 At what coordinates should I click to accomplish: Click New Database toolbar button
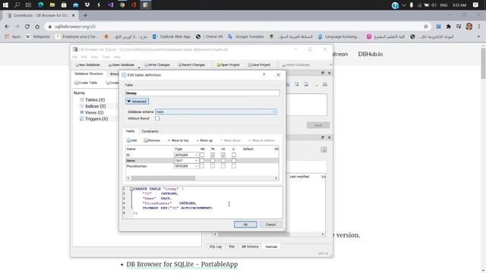pyautogui.click(x=88, y=65)
